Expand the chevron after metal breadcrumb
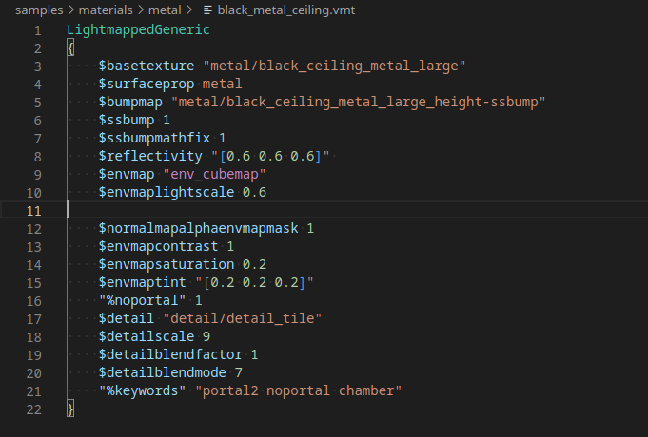The height and width of the screenshot is (437, 648). coord(189,9)
